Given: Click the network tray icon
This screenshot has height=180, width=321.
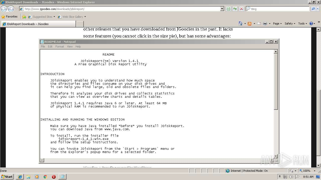Looking at the screenshot, I should point(285,177).
